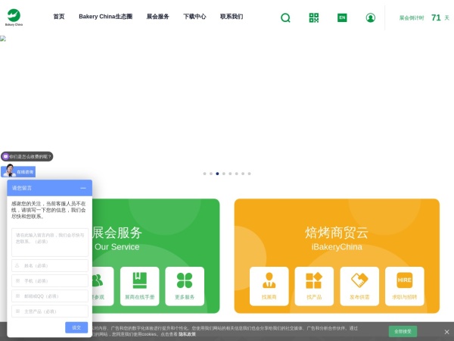Switch language with the EN icon
This screenshot has width=454, height=341.
click(342, 17)
